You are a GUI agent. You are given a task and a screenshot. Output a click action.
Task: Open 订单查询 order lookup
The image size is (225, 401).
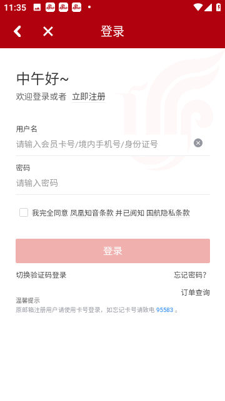pos(196,293)
